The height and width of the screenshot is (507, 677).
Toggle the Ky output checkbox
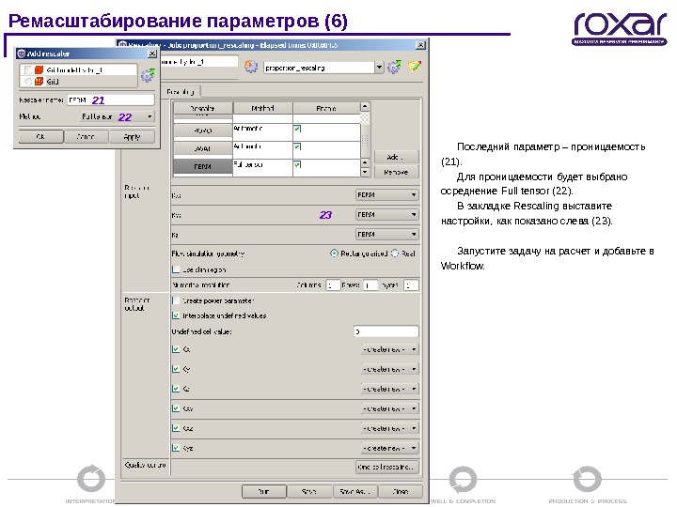tap(176, 369)
